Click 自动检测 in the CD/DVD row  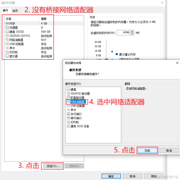[47, 36]
